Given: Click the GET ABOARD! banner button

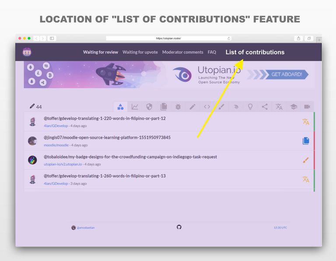Looking at the screenshot, I should [287, 74].
